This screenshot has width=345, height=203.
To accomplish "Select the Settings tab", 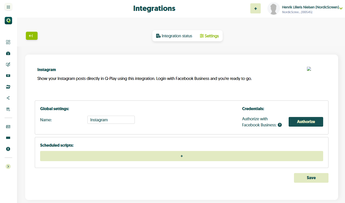I will click(x=209, y=36).
